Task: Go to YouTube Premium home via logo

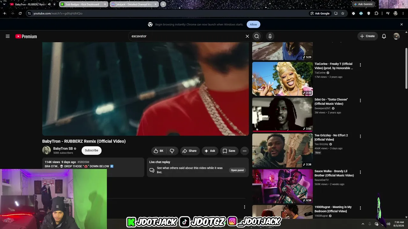Action: pyautogui.click(x=26, y=36)
